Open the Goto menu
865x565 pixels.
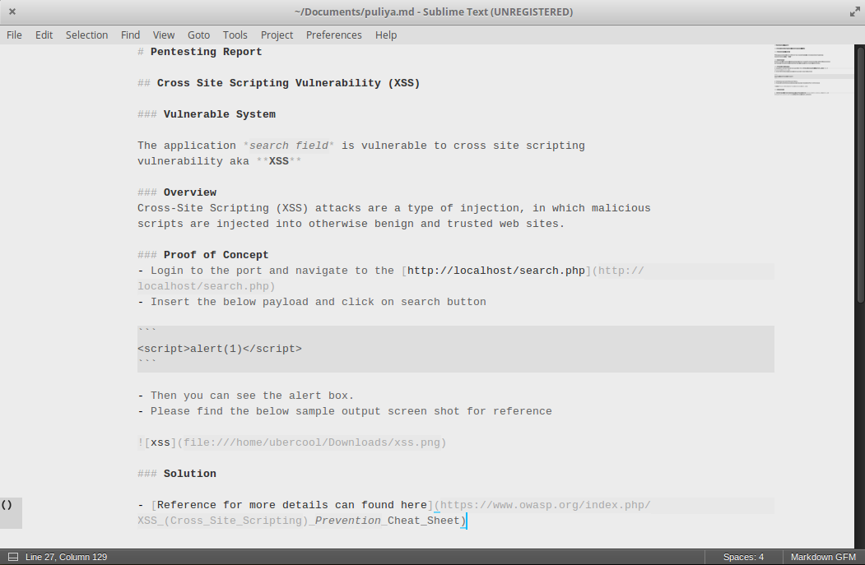point(198,35)
